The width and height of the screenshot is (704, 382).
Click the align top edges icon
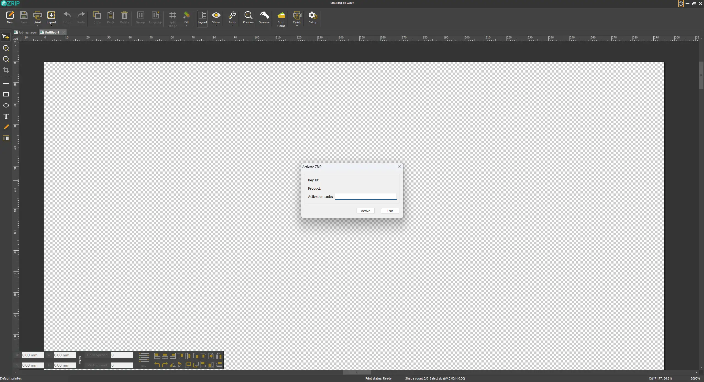coord(180,356)
